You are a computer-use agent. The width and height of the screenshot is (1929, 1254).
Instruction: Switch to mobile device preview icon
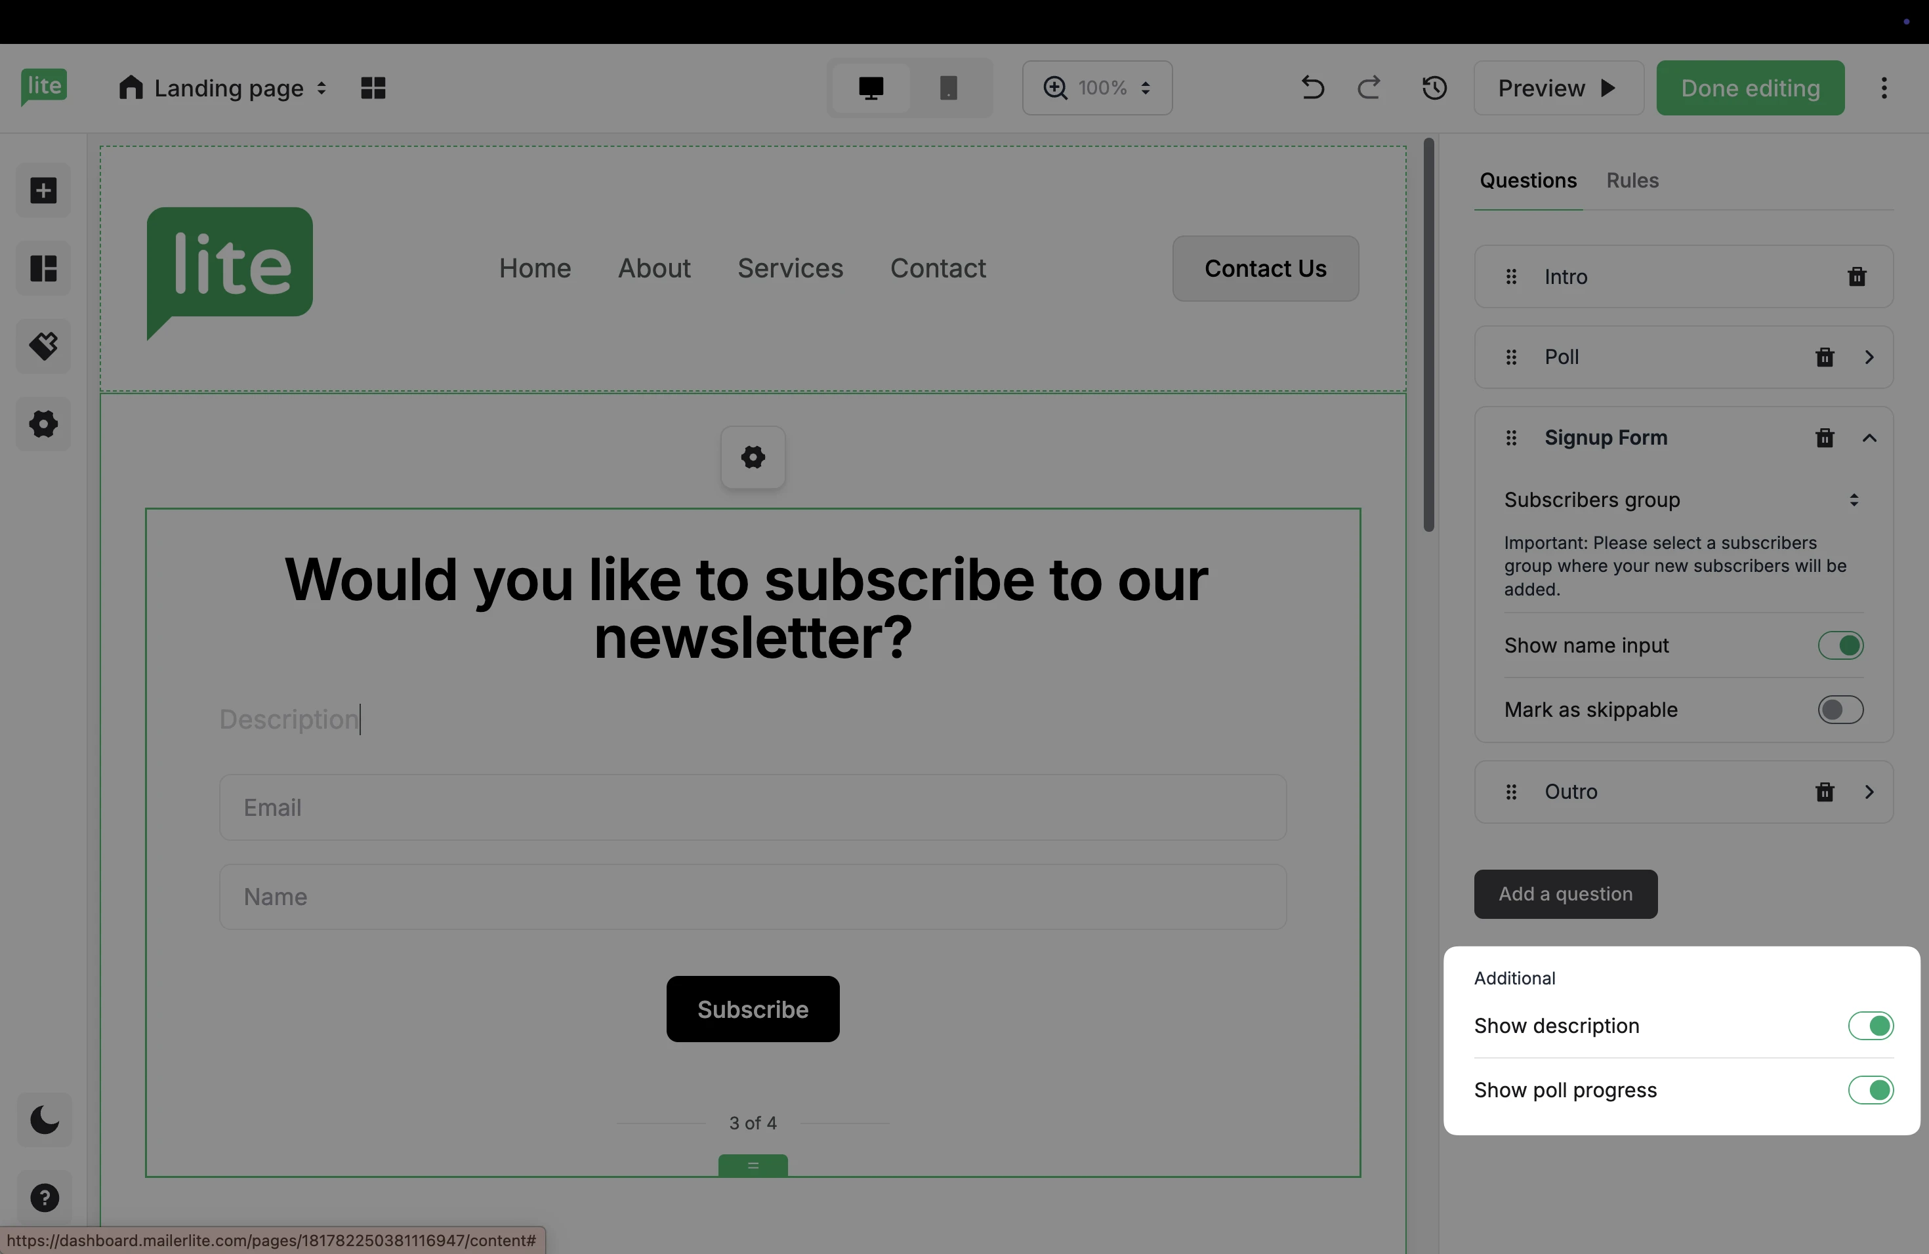947,87
